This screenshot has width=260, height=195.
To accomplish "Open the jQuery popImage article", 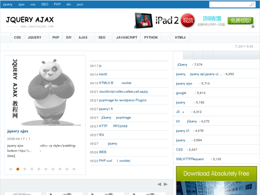I will point(116,117).
